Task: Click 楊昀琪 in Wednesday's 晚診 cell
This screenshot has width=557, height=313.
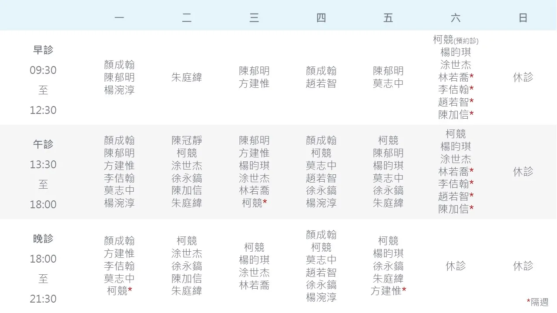Action: click(x=254, y=260)
